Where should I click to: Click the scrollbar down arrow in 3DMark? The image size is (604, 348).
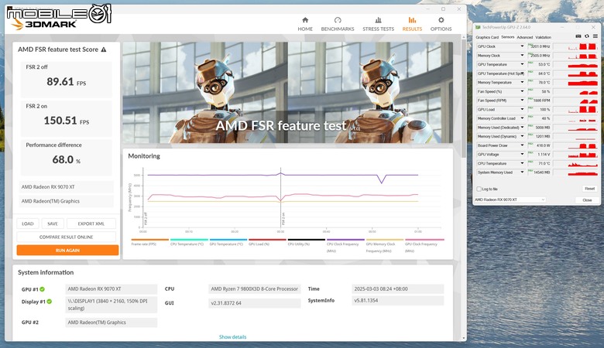[x=463, y=338]
